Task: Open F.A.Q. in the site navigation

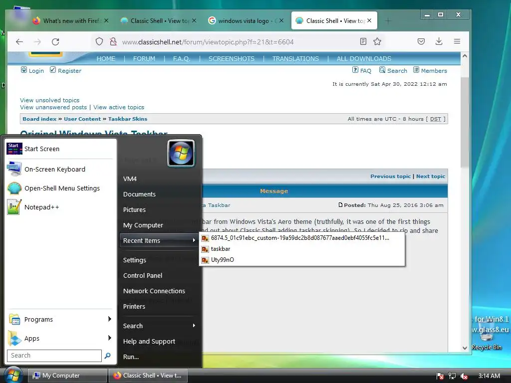Action: (x=182, y=59)
